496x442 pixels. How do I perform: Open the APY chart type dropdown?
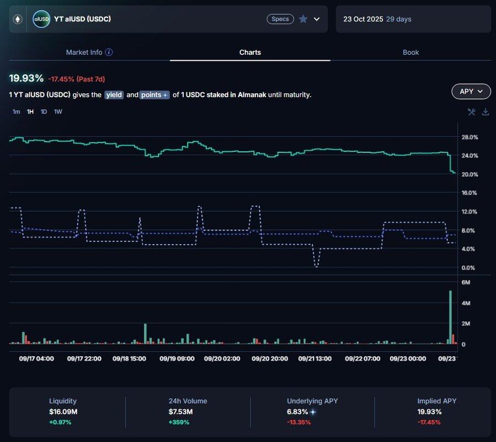471,92
